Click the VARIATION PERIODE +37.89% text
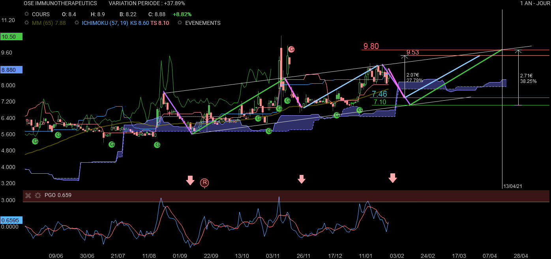Viewport: 551px width, 259px height. pos(147,3)
